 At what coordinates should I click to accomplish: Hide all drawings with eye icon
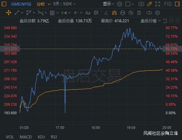pyautogui.click(x=131, y=13)
